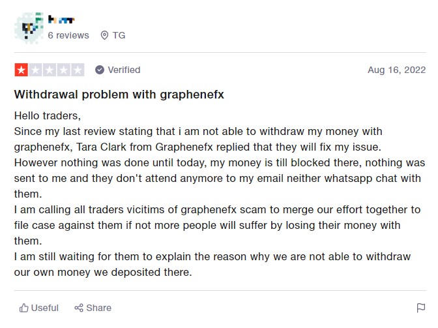Select the TG country label
This screenshot has width=438, height=328.
[x=119, y=35]
